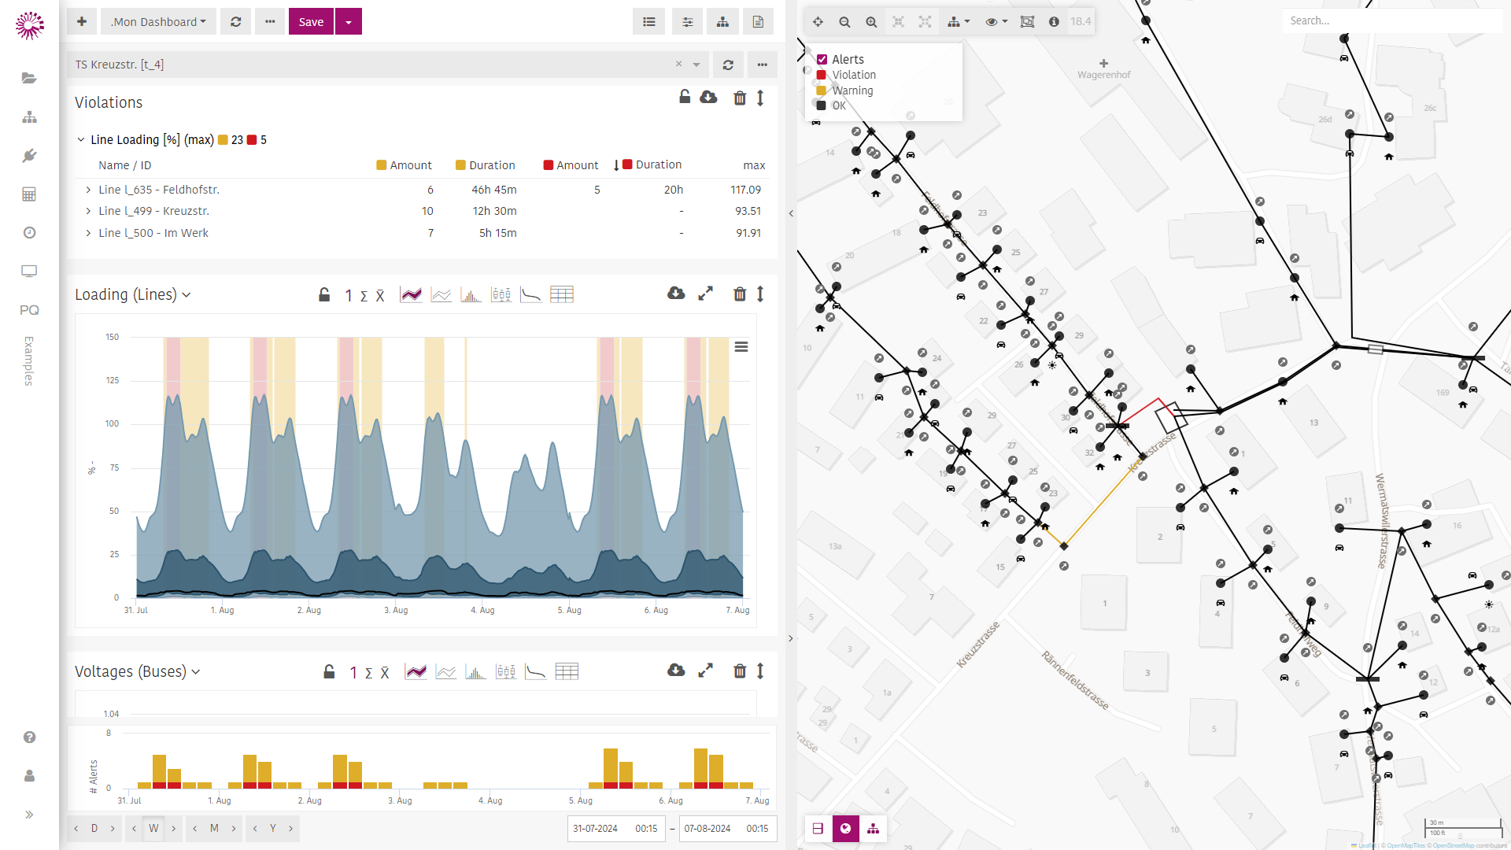Refresh the dashboard via the top toolbar

click(x=235, y=22)
